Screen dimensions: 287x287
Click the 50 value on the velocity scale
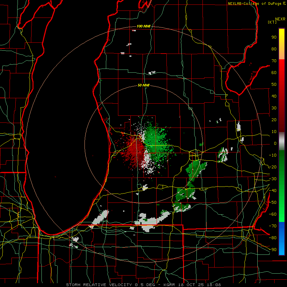[x=274, y=85]
